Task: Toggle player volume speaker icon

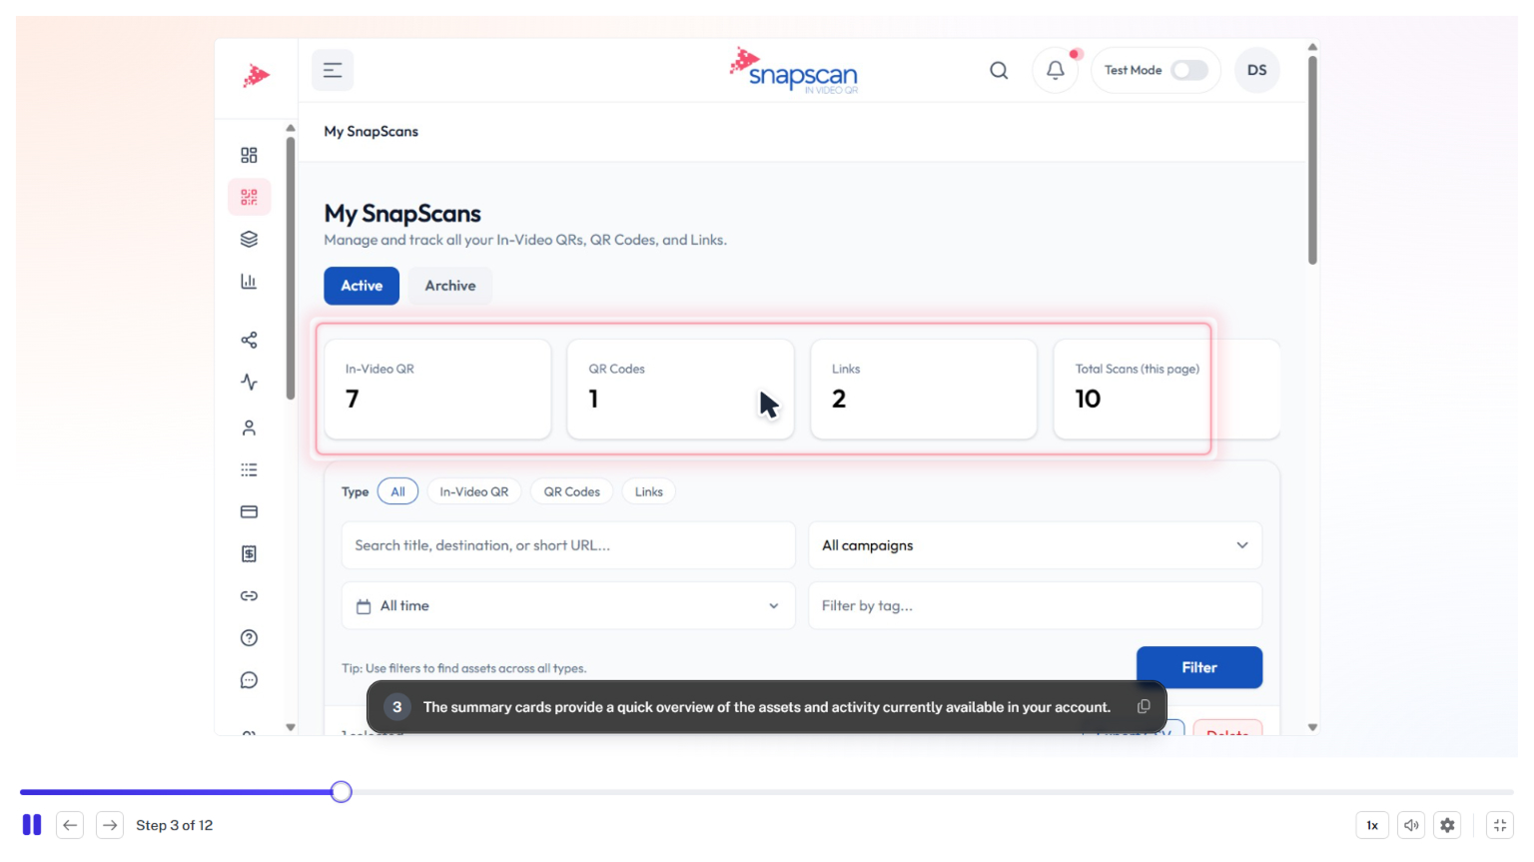Action: click(x=1411, y=825)
